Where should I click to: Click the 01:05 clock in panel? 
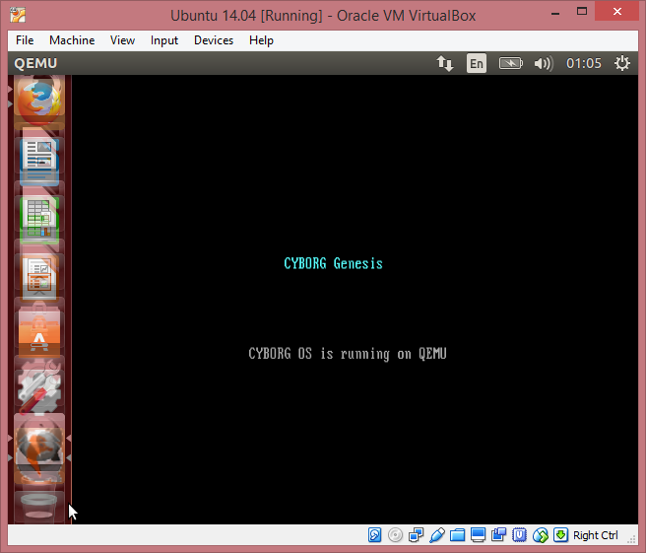pos(583,63)
